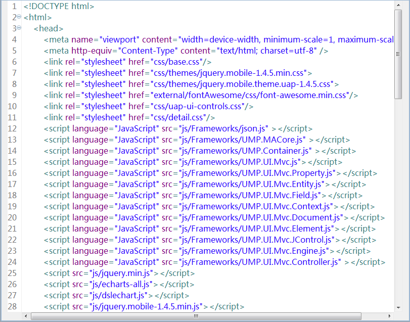Click line number 1 in the gutter
The height and width of the screenshot is (322, 410).
point(14,6)
